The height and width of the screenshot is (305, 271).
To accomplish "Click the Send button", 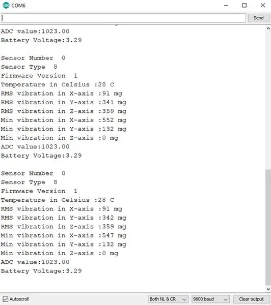I will (x=259, y=18).
